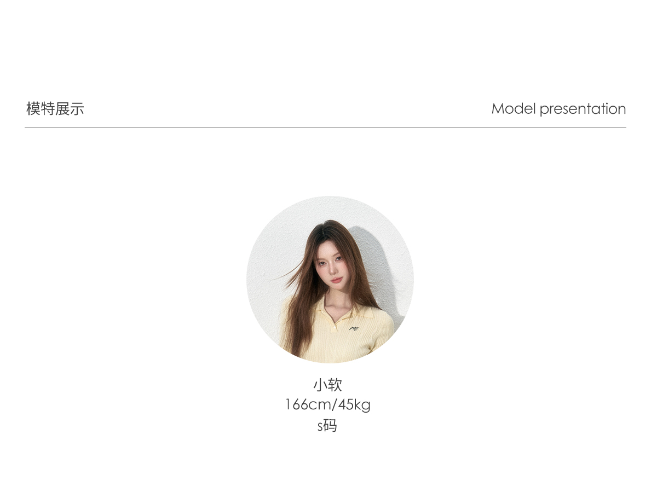Click the word presentation in the heading
Screen dimensions: 657x498
click(583, 109)
